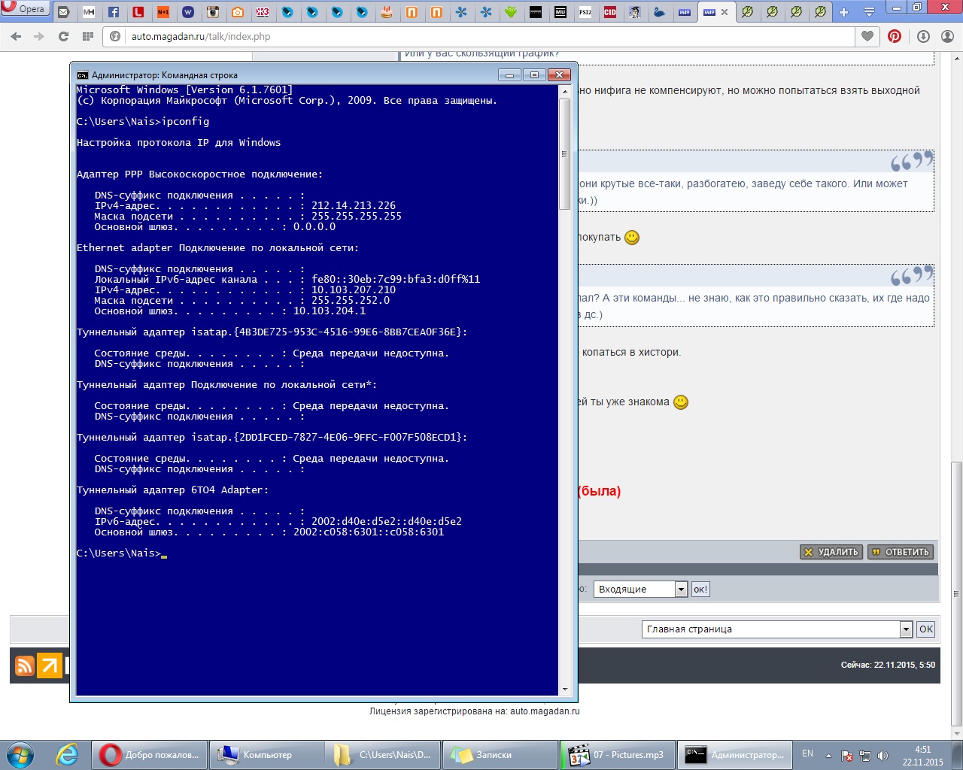Open the Speed Dial grid icon
This screenshot has height=770, width=963.
pyautogui.click(x=88, y=36)
